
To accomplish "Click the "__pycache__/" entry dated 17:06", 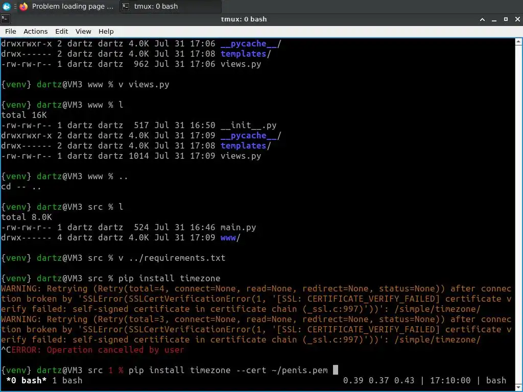I will point(251,44).
